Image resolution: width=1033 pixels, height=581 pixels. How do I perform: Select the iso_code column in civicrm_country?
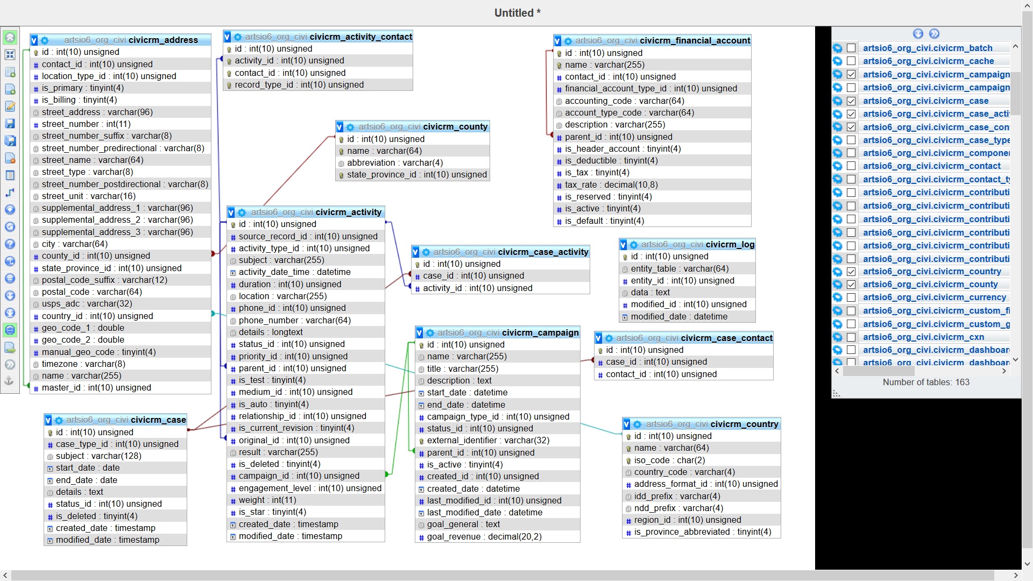pyautogui.click(x=701, y=460)
